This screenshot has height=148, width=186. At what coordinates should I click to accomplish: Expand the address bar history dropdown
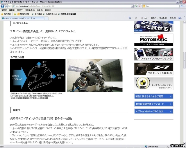click(x=133, y=6)
